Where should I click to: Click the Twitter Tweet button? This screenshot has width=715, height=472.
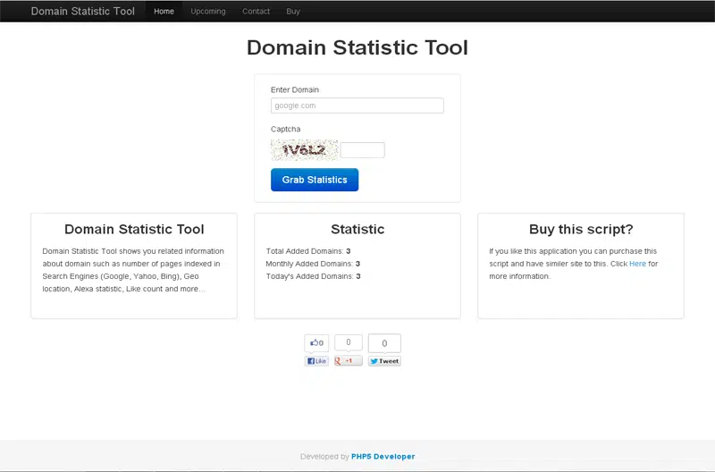tap(384, 361)
